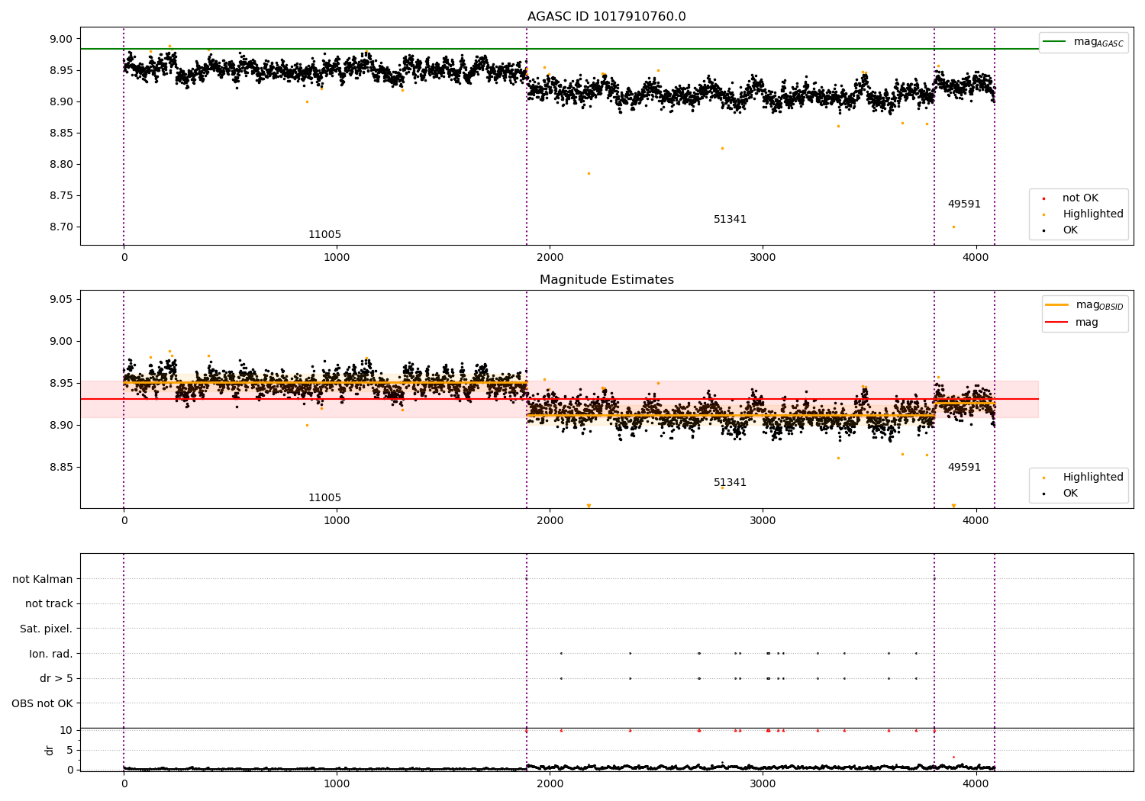
Task: Click the 'dr' y-axis label
Action: (x=50, y=750)
